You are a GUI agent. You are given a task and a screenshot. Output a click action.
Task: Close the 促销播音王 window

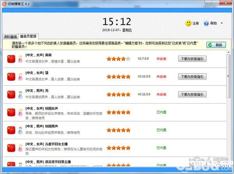coord(226,3)
